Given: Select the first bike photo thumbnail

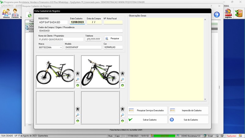Looking at the screenshot, I should (x=55, y=72).
